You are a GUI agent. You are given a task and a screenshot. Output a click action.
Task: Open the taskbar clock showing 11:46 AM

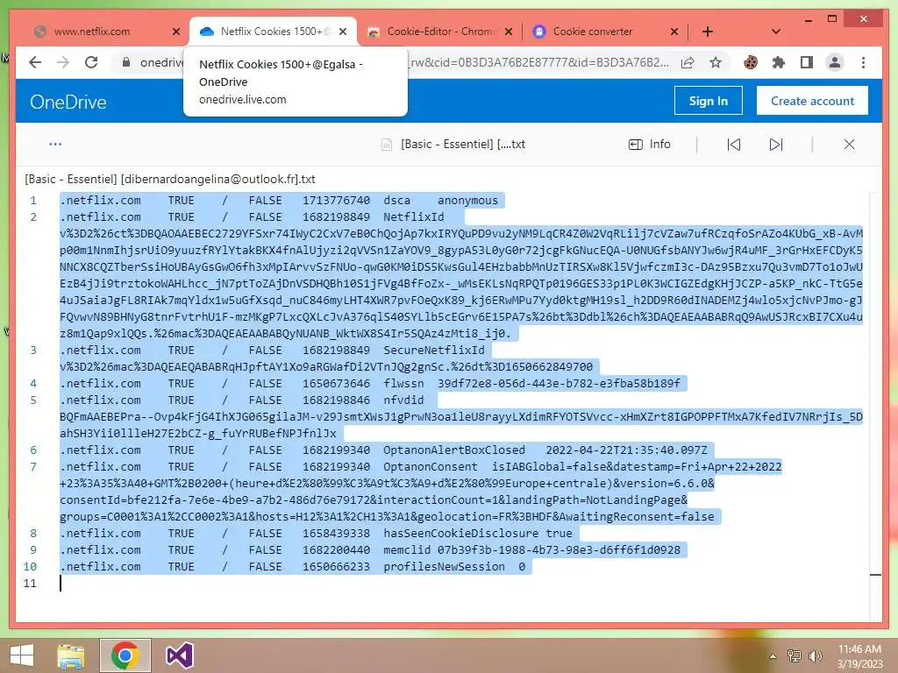pos(859,656)
